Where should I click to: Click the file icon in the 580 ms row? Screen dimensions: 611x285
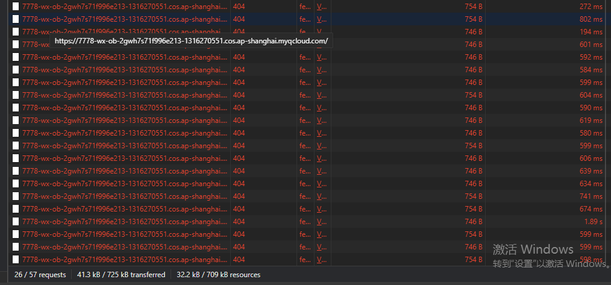tap(16, 133)
